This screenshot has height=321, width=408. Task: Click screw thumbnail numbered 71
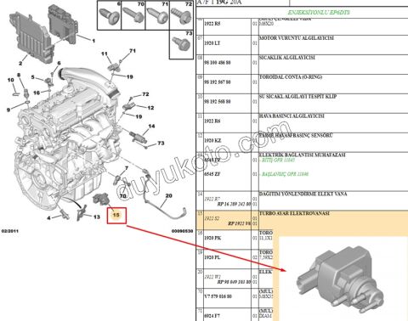[157, 15]
